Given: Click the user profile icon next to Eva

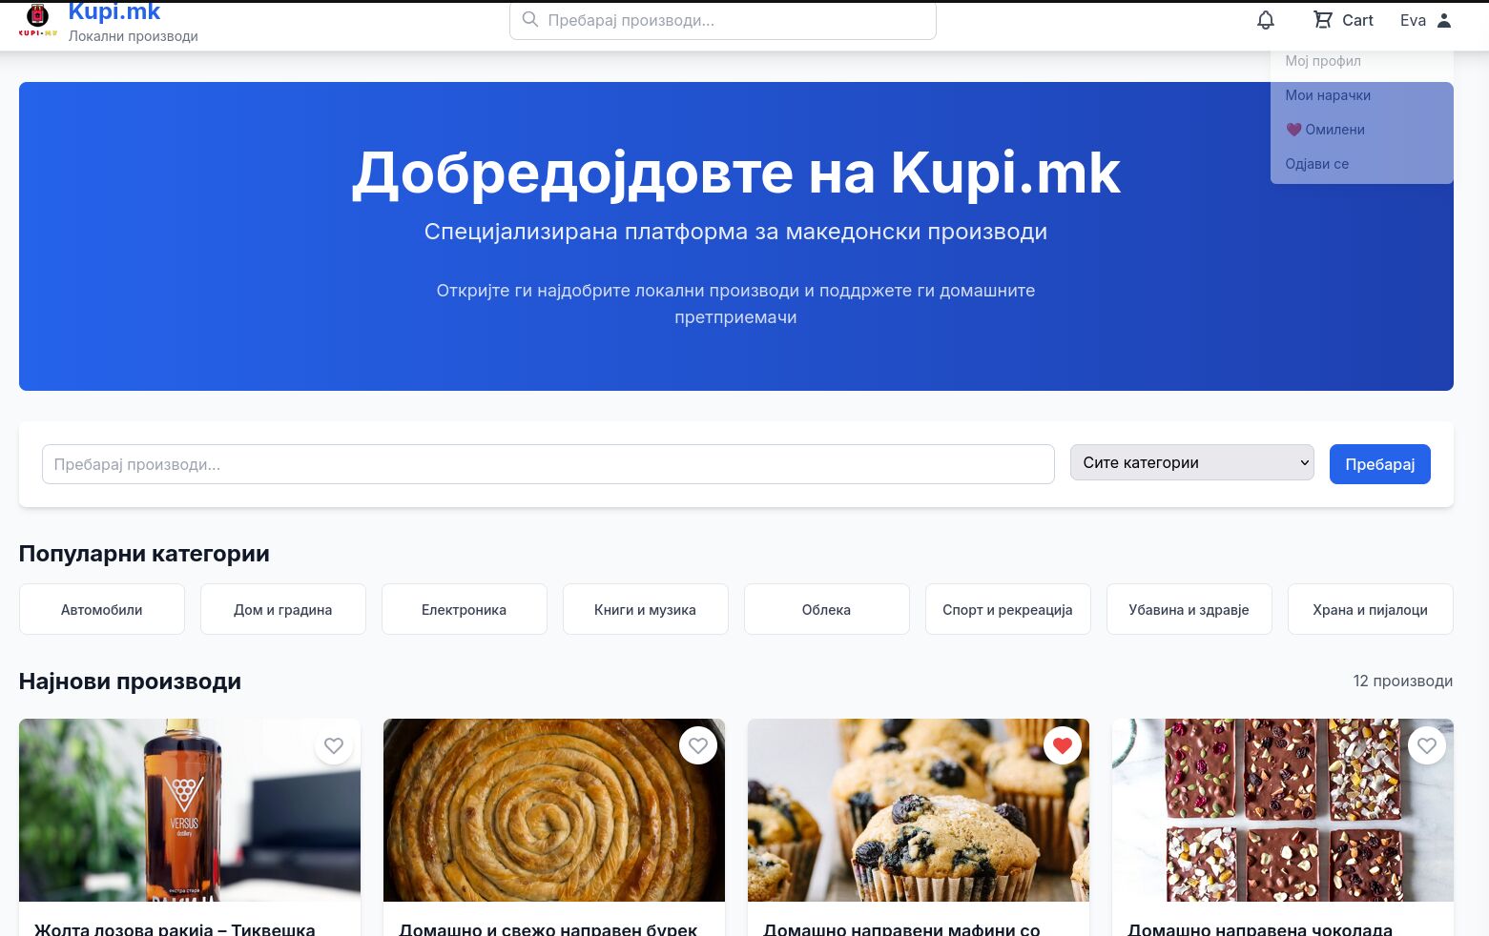Looking at the screenshot, I should coord(1443,20).
